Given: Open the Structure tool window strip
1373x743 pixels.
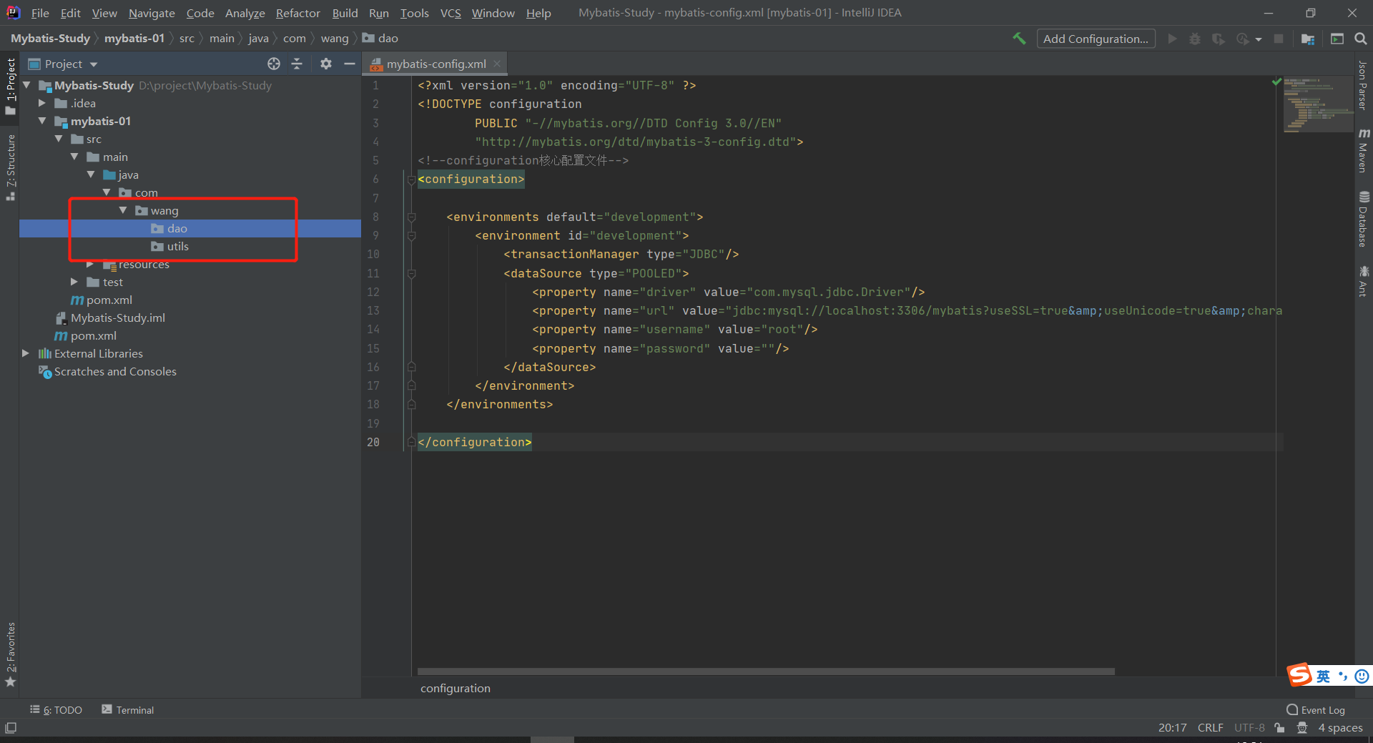Looking at the screenshot, I should pyautogui.click(x=10, y=167).
